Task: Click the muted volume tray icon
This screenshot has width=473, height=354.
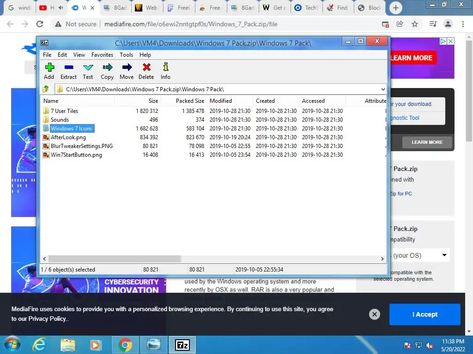Action: point(430,345)
